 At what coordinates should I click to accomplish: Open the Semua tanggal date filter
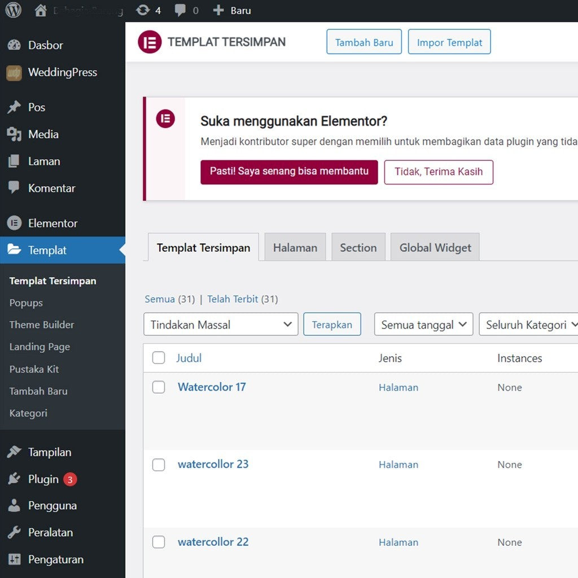tap(423, 325)
